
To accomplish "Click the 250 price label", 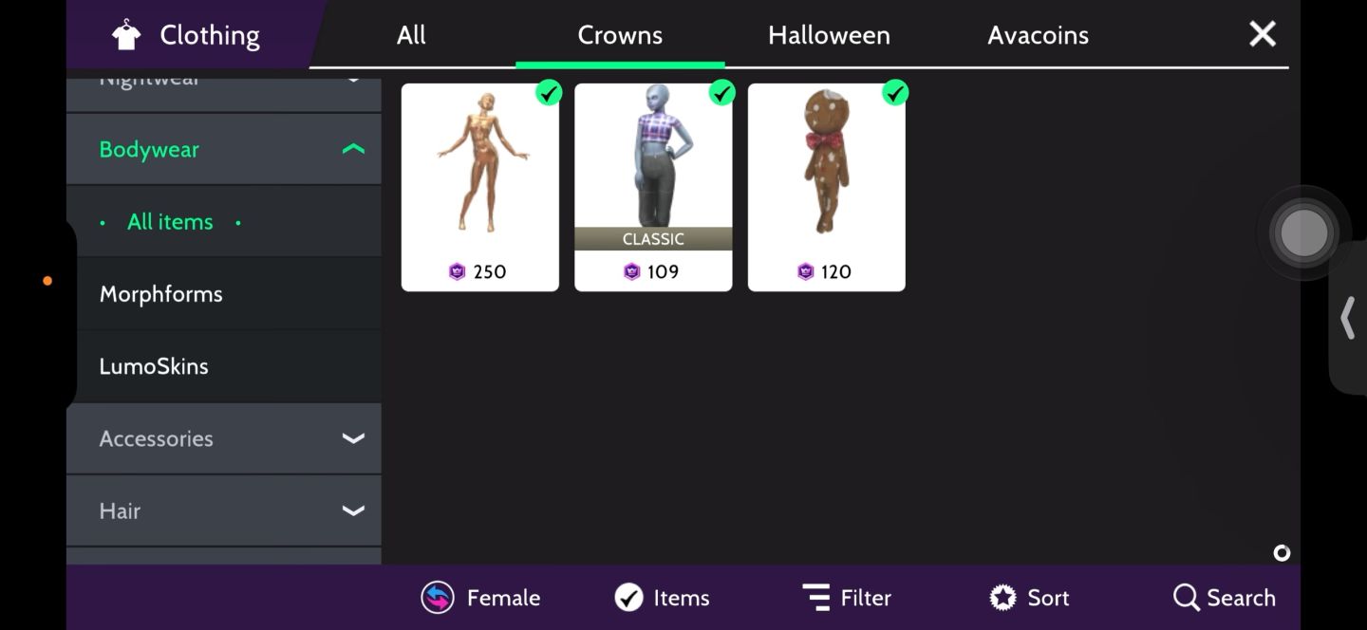I will click(490, 272).
